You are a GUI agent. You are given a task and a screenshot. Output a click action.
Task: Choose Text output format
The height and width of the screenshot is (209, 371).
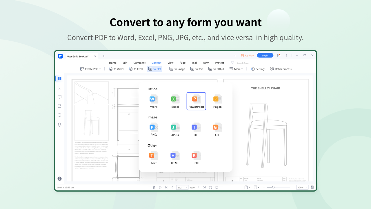click(154, 158)
